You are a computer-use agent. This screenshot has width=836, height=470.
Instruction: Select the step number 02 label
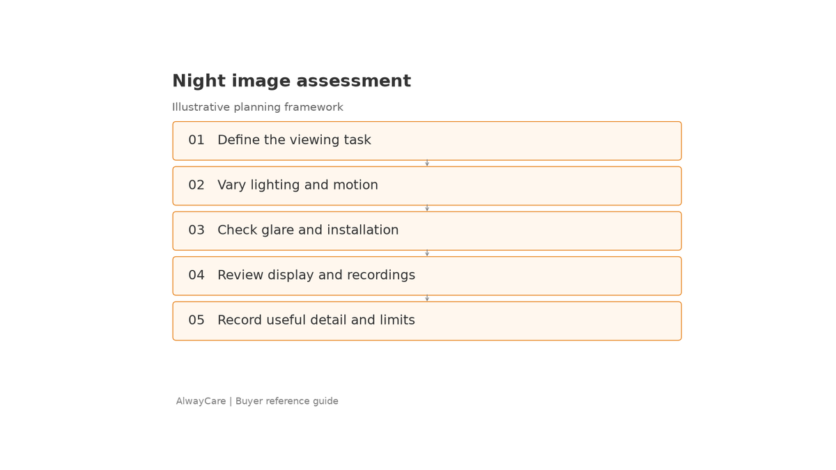(x=196, y=186)
